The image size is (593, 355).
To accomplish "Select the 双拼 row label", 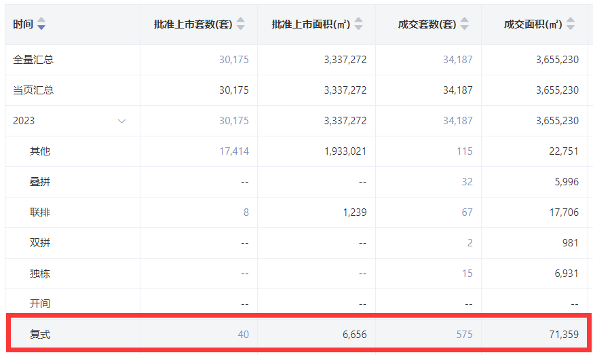I will 40,243.
